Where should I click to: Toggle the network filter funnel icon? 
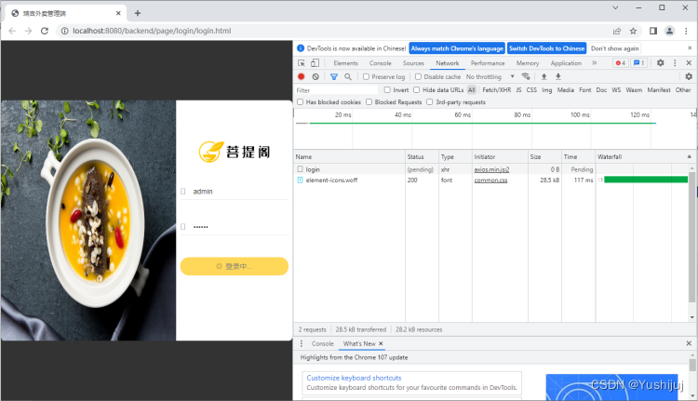[334, 76]
